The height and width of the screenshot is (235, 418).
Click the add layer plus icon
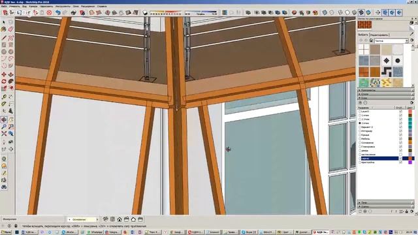pos(360,102)
